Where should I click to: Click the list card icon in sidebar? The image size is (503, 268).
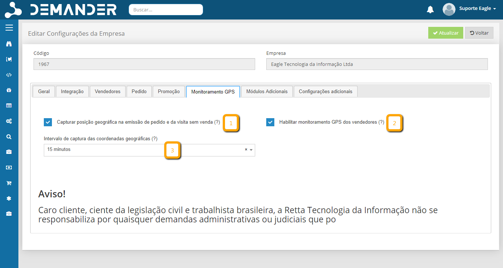(9, 106)
